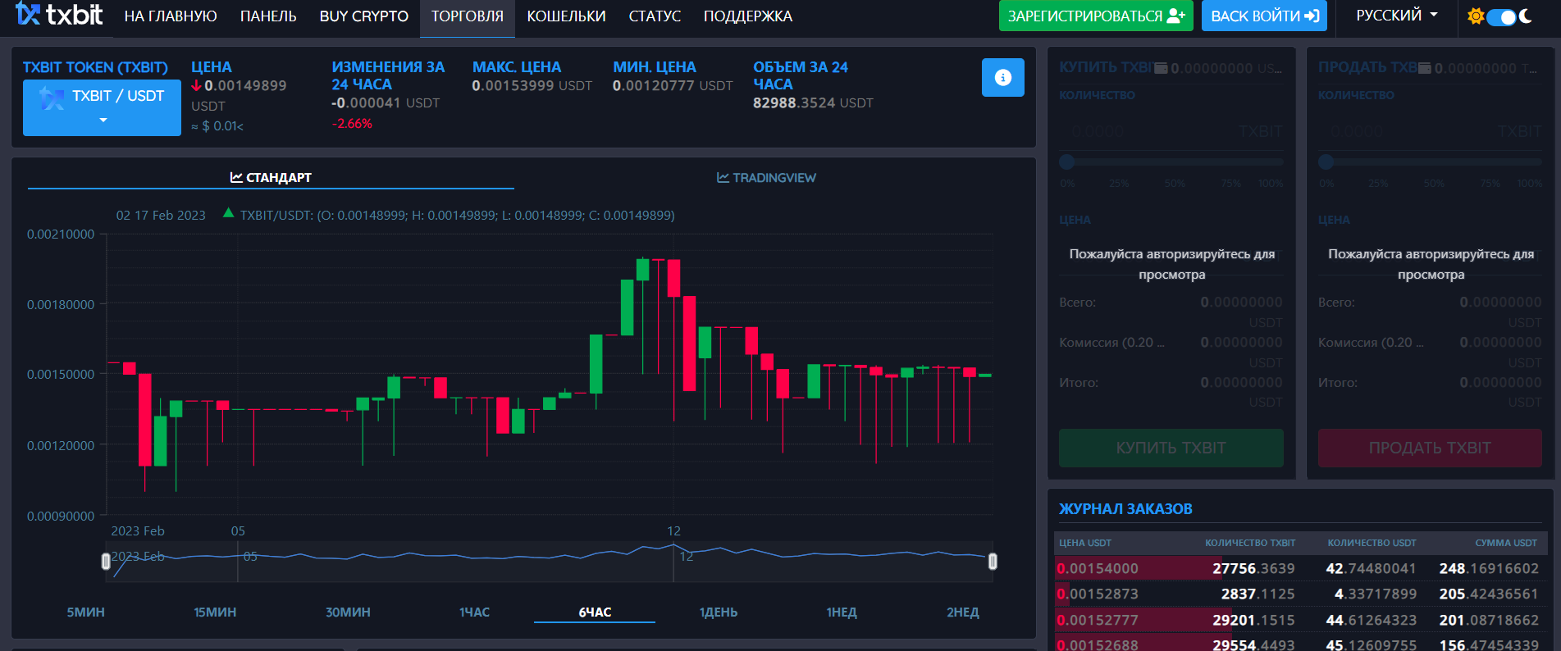
Task: Click the КОЛИЧЕСТВО TXBIT column header
Action: [1250, 543]
